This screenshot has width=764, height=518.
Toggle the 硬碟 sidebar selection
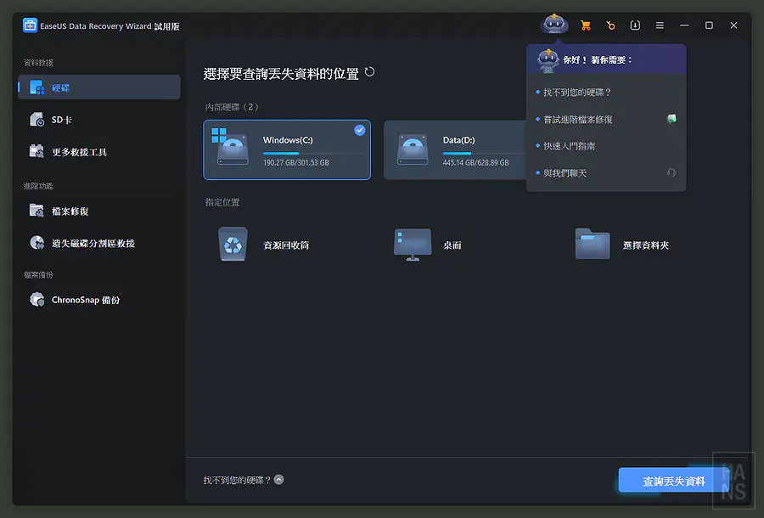coord(59,87)
